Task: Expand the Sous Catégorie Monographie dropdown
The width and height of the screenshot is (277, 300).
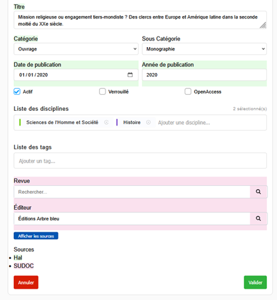Action: [204, 49]
